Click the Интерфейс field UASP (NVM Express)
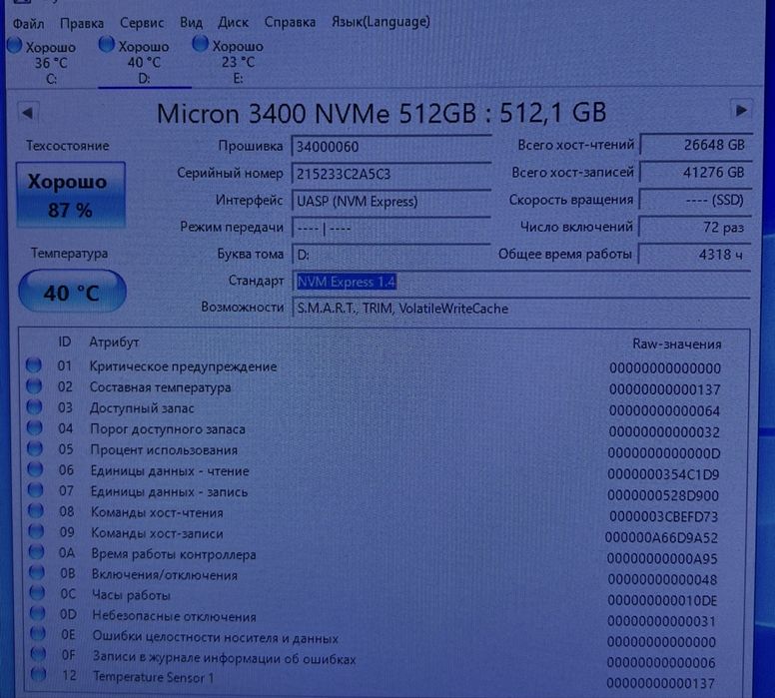 coord(390,201)
